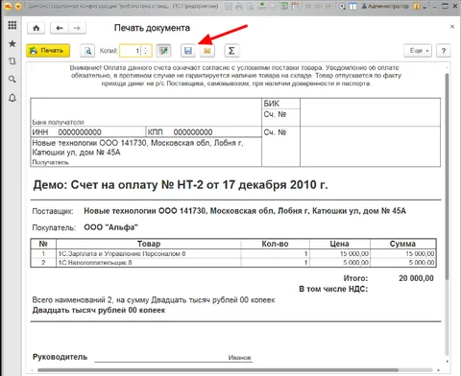Click the Sigma sum button

coord(231,51)
